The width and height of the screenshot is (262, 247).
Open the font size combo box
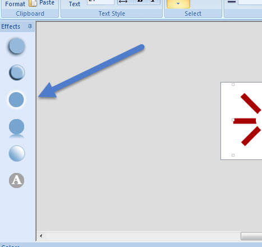pos(100,2)
